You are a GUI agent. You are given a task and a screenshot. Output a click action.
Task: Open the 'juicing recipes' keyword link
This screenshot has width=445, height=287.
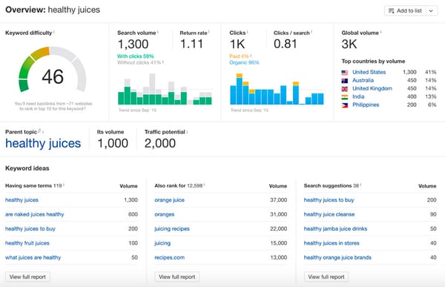click(x=172, y=229)
